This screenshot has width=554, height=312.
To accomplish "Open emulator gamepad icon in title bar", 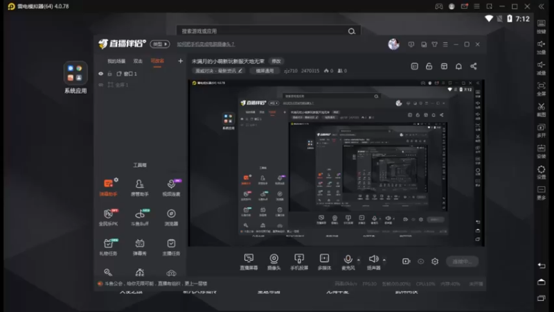I will 439,6.
